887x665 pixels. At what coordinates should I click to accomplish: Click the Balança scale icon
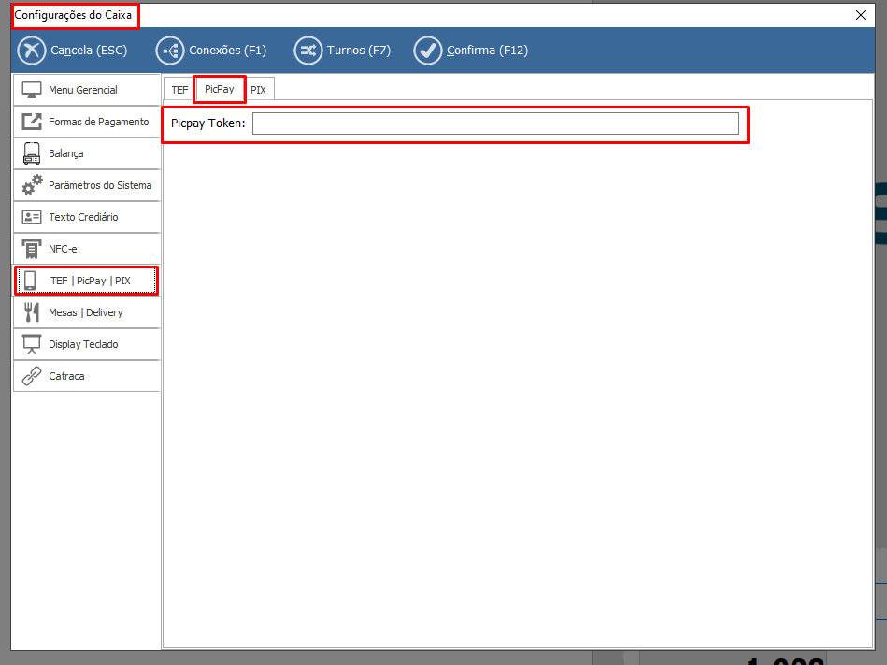click(x=33, y=153)
